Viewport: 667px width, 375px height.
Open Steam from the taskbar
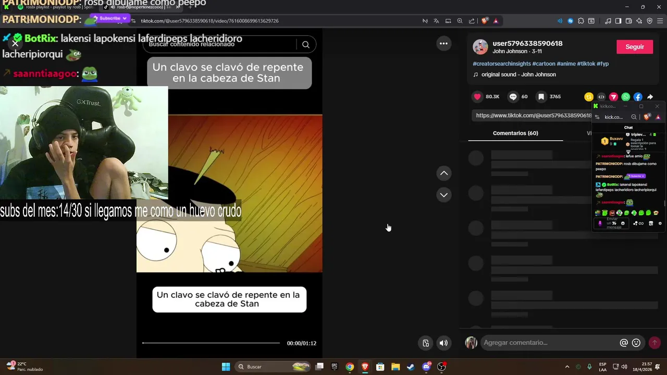click(x=411, y=367)
